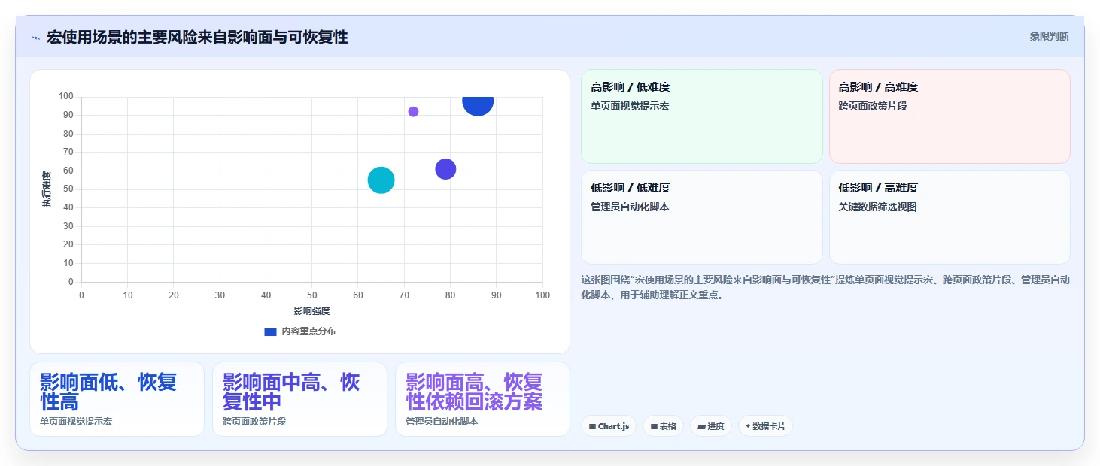Click 管理员自动化脚本 in the lower-left quadrant
1100x466 pixels.
630,207
